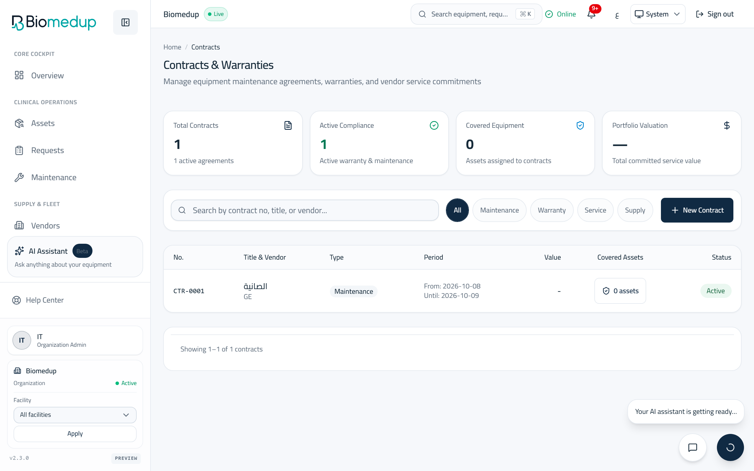This screenshot has height=471, width=754.
Task: Click the PREVIEW version tag
Action: (x=126, y=458)
